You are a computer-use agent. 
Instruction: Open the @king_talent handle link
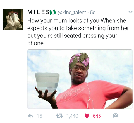(72, 13)
